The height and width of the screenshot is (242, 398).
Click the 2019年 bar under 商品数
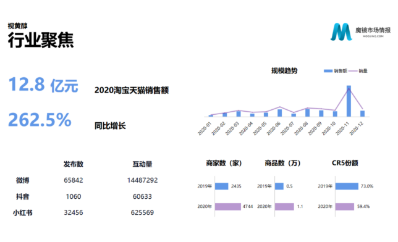279,186
